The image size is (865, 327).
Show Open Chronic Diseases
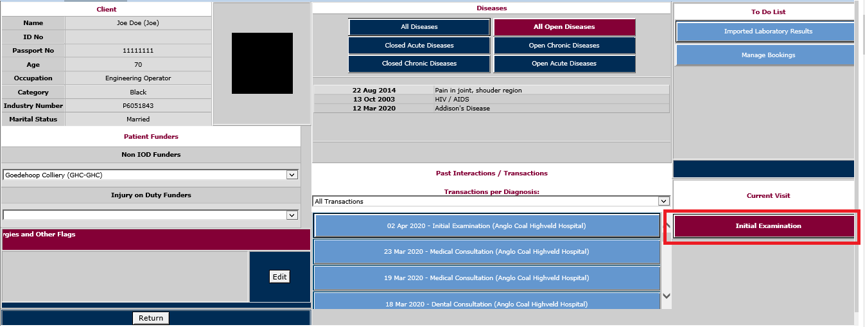coord(564,46)
